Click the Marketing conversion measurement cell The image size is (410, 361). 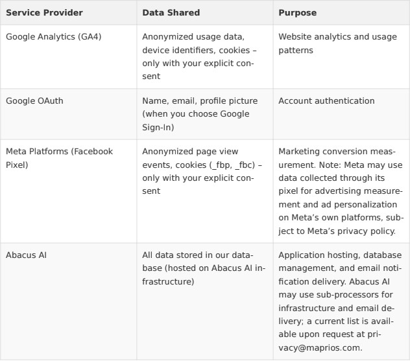click(x=341, y=191)
